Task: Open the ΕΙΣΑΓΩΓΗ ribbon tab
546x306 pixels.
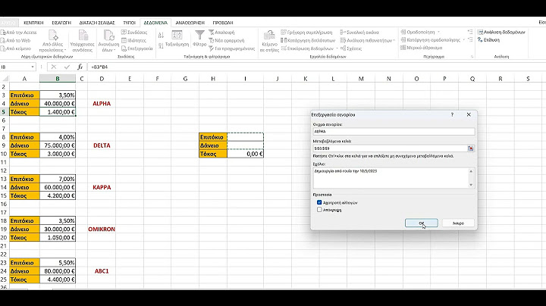Action: point(61,23)
